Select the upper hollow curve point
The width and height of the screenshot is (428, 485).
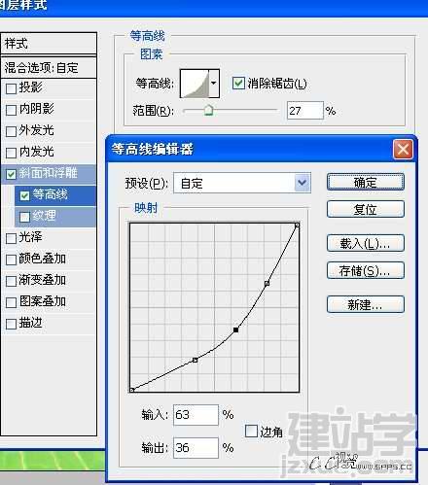coord(267,284)
